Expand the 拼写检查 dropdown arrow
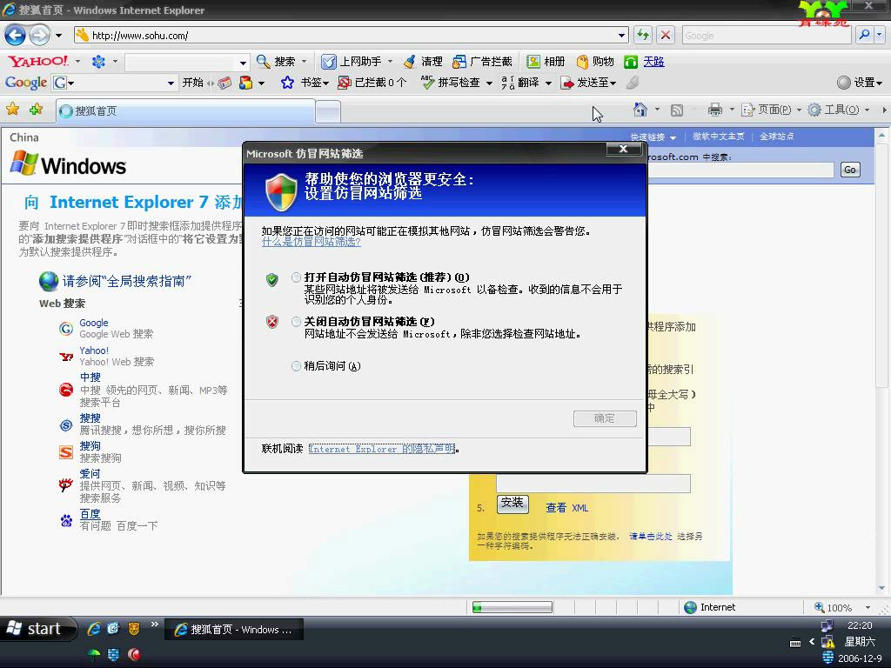The height and width of the screenshot is (668, 891). click(x=489, y=83)
